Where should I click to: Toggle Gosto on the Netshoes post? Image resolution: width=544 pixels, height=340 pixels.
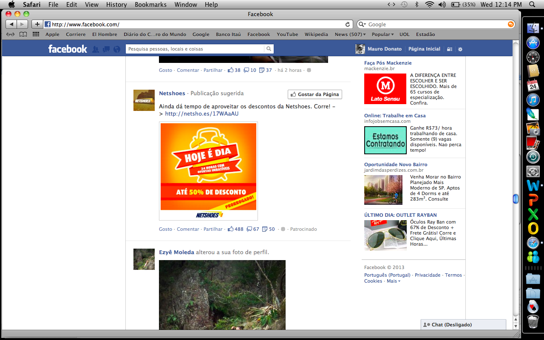click(165, 229)
